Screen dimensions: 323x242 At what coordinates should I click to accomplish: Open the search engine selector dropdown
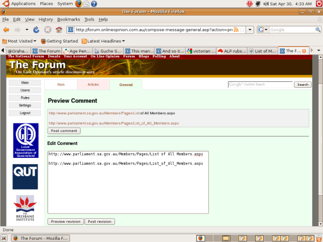tap(263, 30)
